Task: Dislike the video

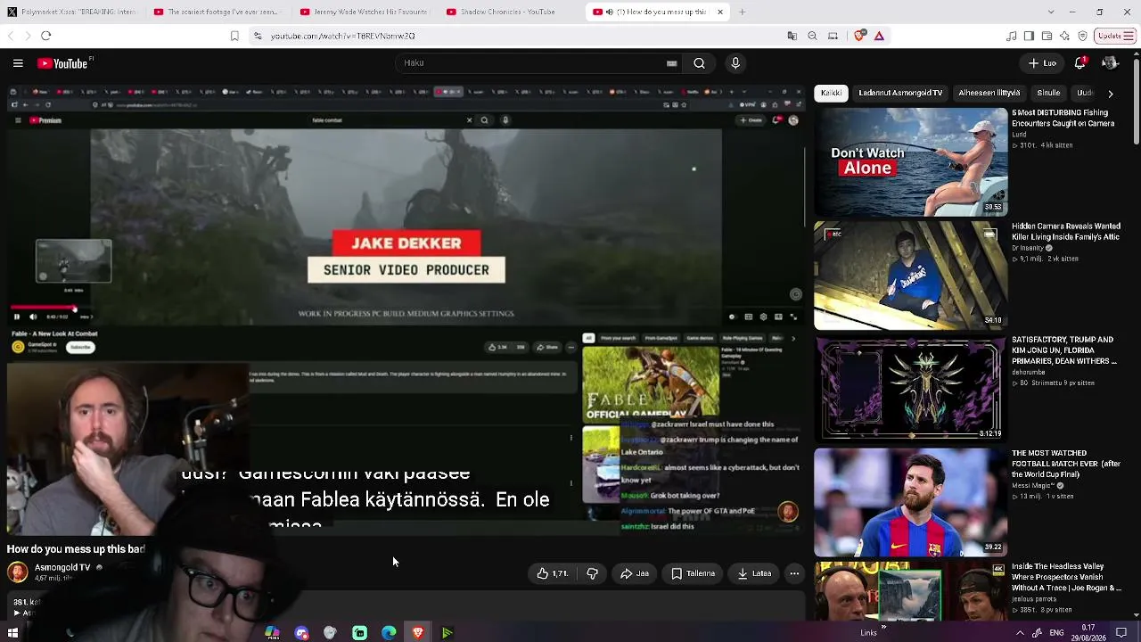Action: click(592, 573)
